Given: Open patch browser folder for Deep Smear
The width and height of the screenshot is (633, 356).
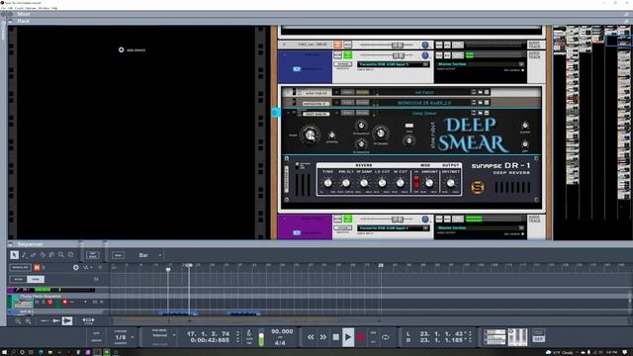Looking at the screenshot, I should click(x=480, y=113).
